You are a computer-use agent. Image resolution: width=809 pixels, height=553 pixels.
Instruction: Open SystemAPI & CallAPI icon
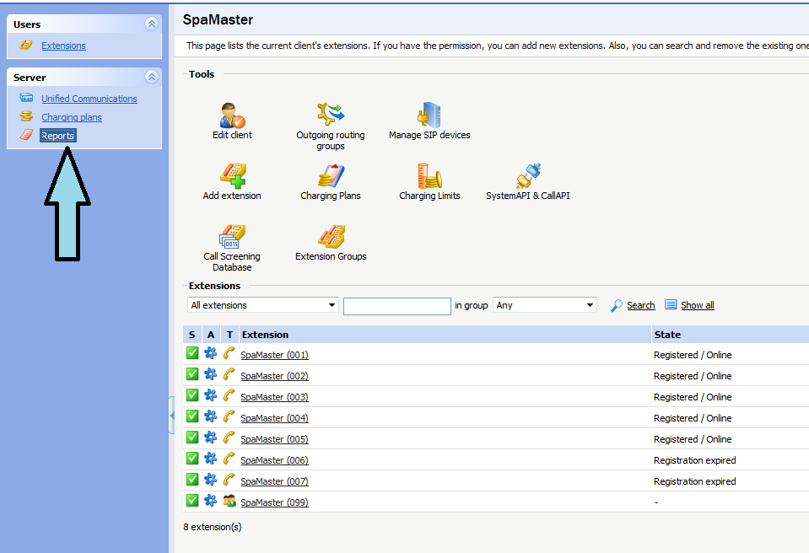click(528, 176)
